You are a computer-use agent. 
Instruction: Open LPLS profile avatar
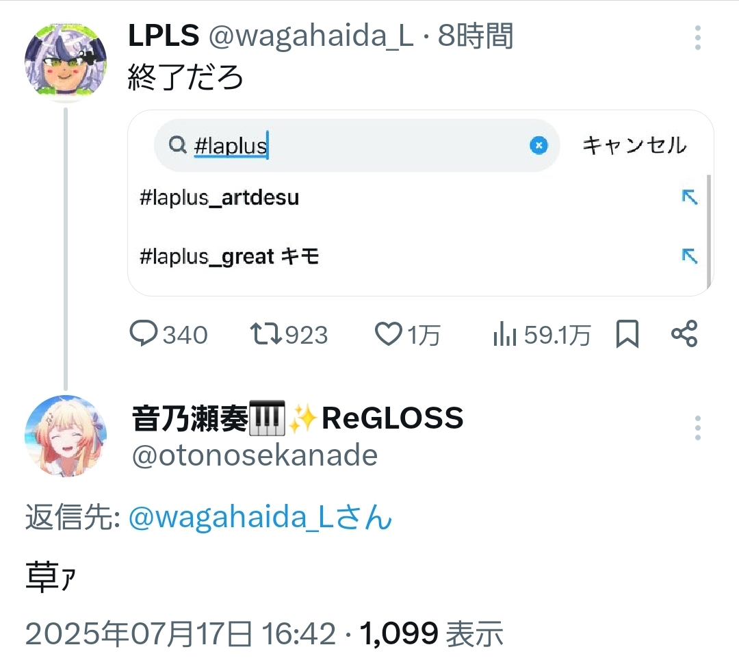(66, 62)
